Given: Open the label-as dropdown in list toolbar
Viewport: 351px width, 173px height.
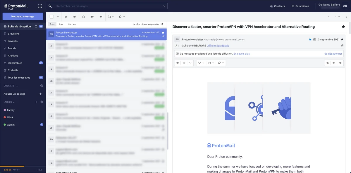Looking at the screenshot, I should (x=122, y=17).
